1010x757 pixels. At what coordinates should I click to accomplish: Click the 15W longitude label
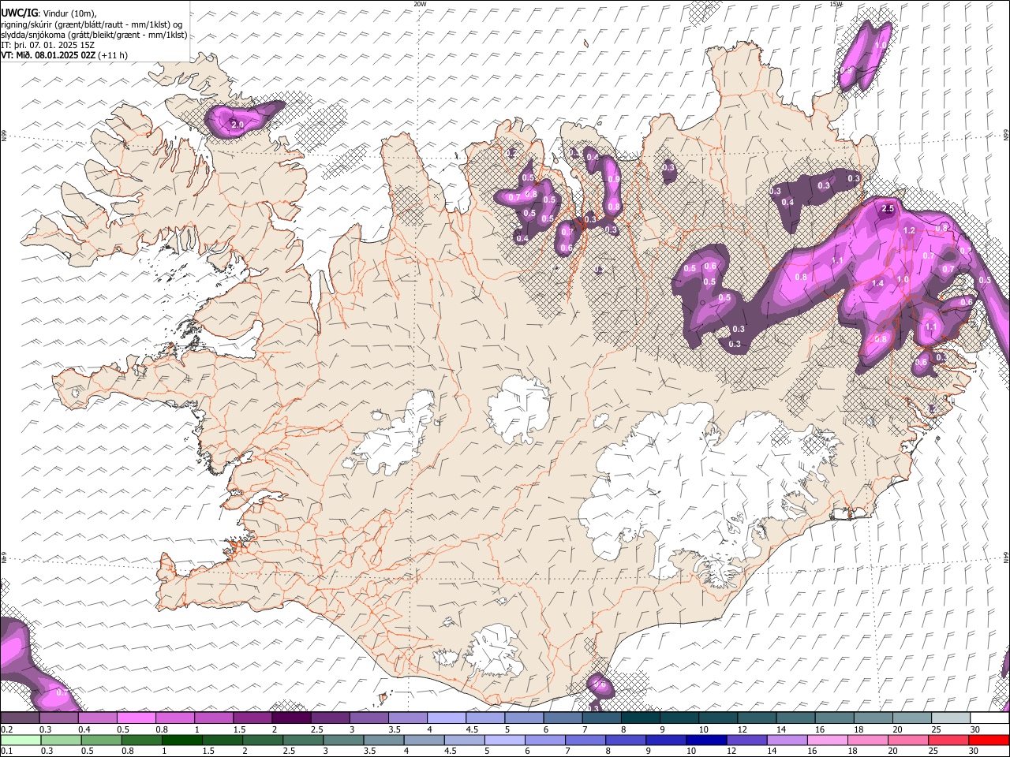(x=836, y=4)
